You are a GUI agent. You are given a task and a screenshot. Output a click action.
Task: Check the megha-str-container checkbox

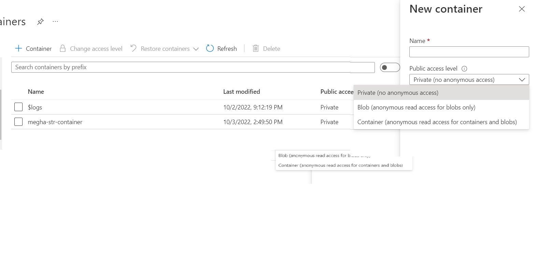18,121
